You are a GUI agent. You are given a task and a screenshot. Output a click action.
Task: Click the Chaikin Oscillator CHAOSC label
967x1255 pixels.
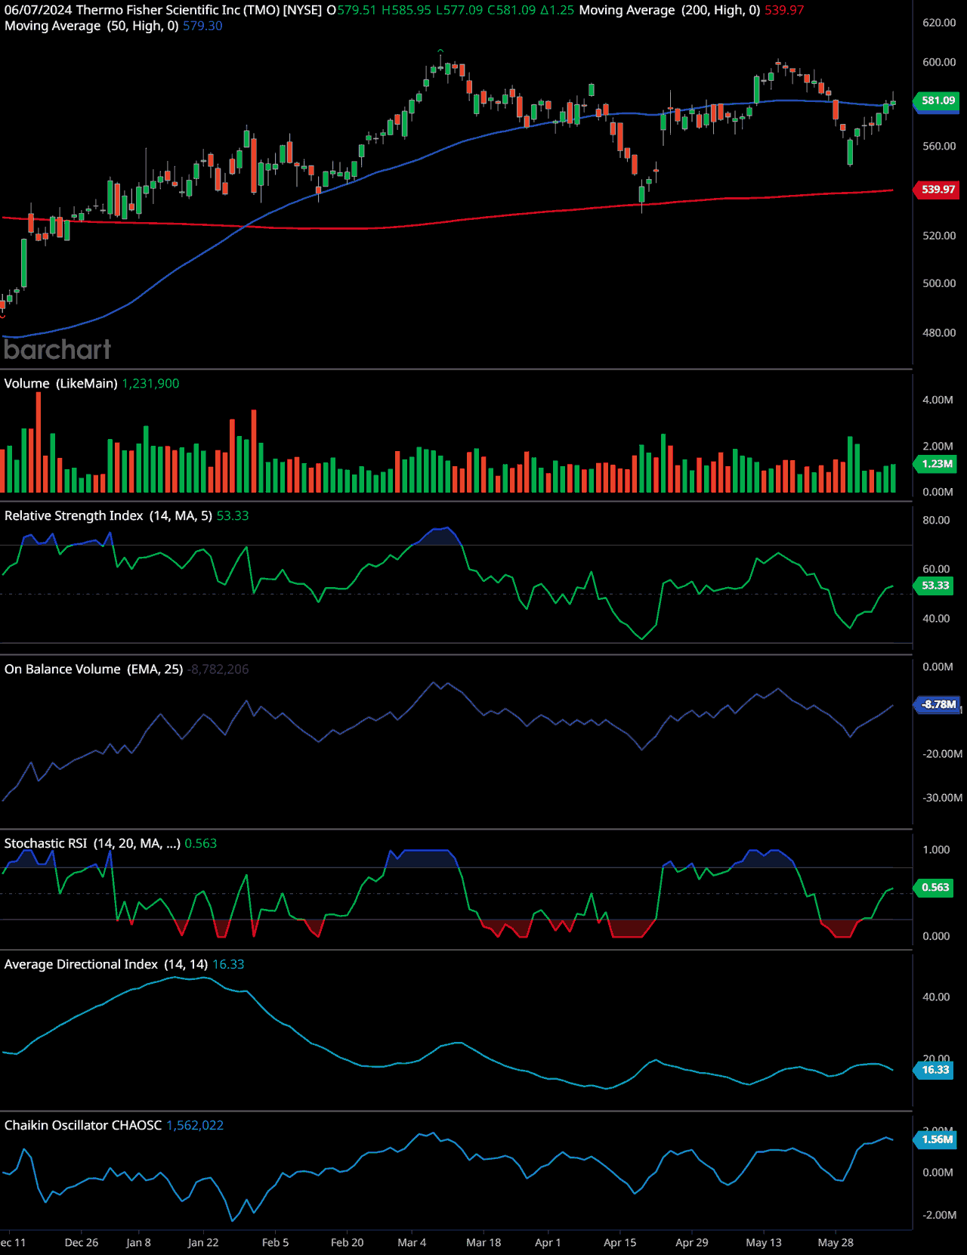[83, 1125]
